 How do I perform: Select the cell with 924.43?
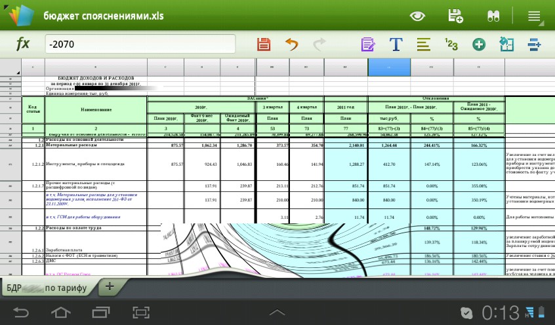pos(202,164)
